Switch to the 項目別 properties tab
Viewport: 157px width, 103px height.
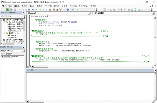pos(10,54)
